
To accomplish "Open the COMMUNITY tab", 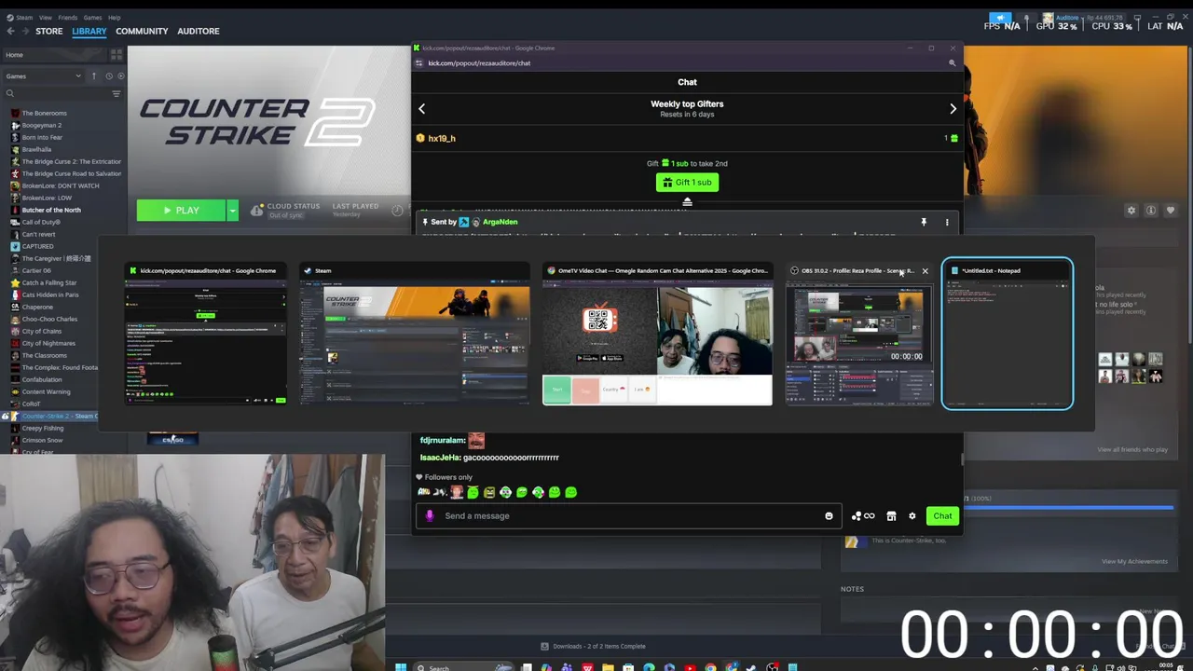I will click(x=142, y=31).
